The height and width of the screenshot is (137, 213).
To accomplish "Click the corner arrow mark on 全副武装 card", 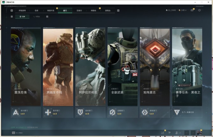I will pyautogui.click(x=110, y=86).
